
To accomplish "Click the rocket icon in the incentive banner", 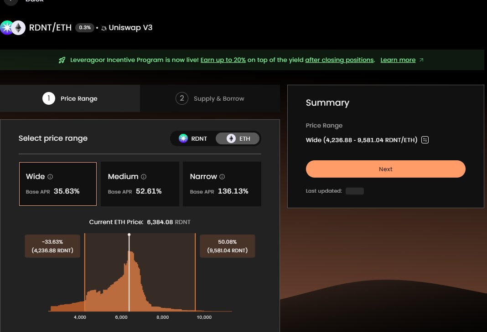I will (62, 60).
